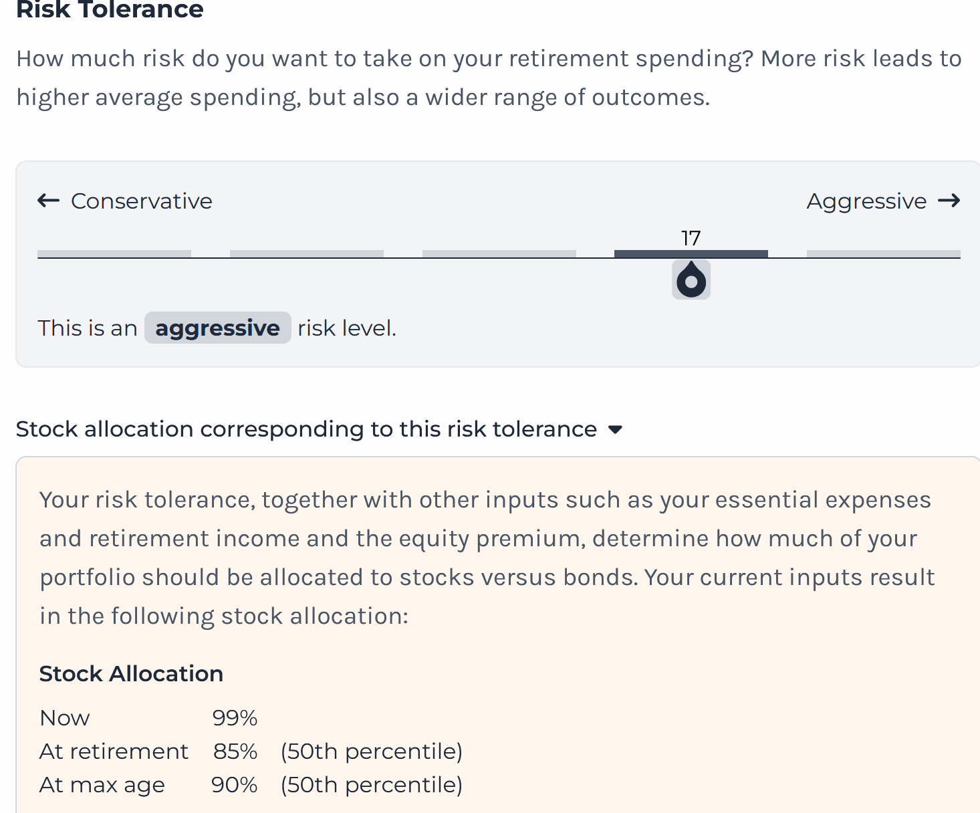980x813 pixels.
Task: Select the rightmost risk slider segment
Action: coord(883,254)
